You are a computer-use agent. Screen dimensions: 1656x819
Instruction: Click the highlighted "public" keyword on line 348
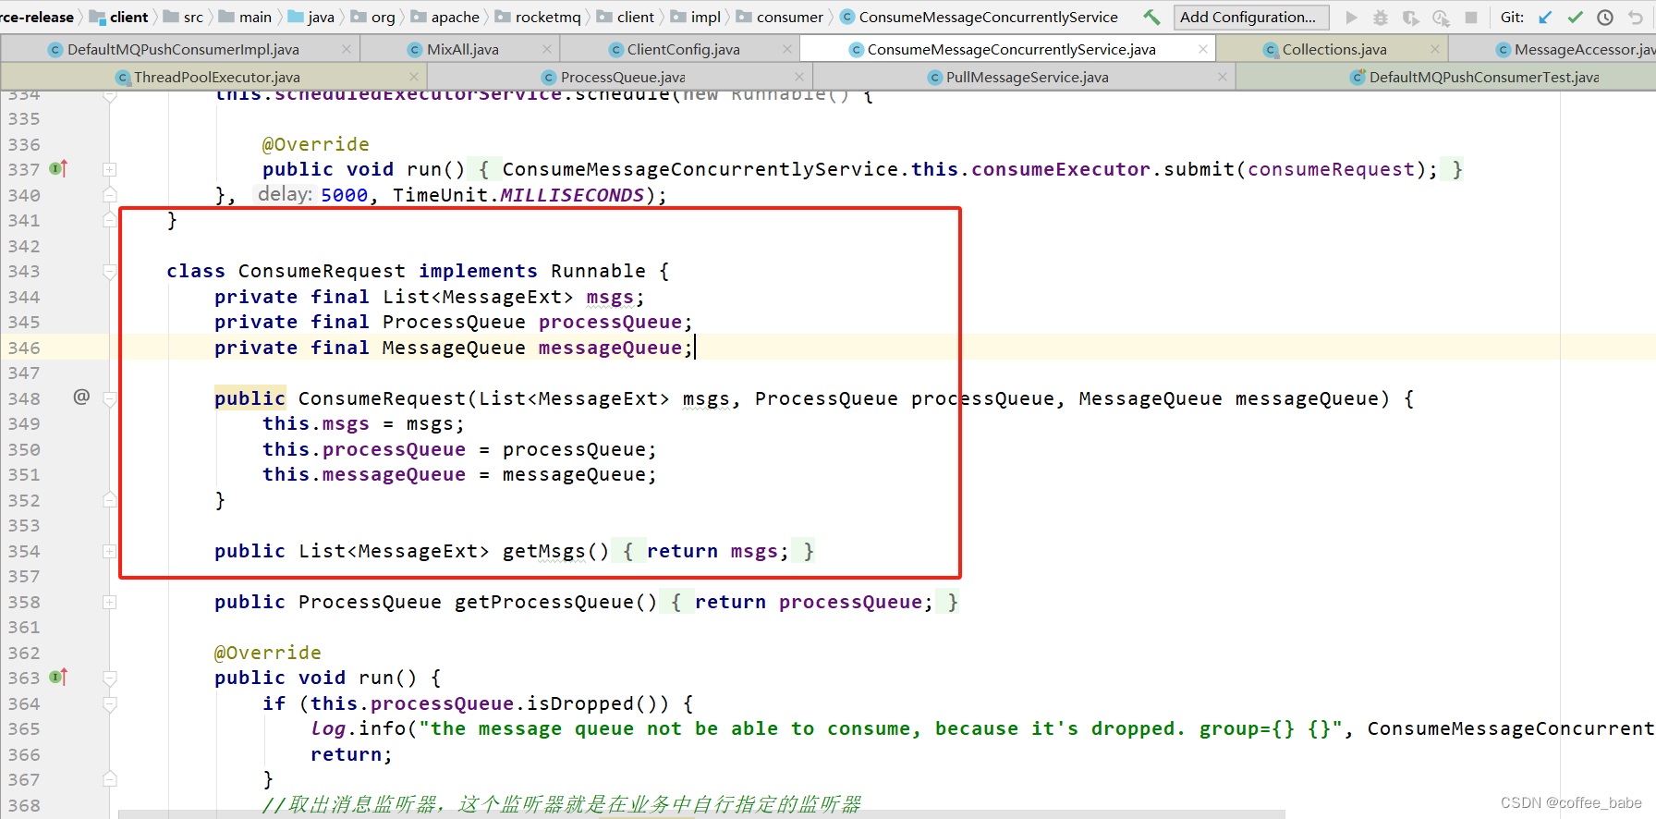pyautogui.click(x=250, y=398)
